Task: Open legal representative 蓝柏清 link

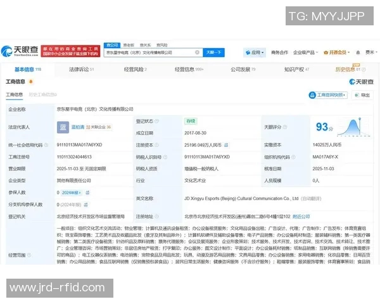Action: pyautogui.click(x=77, y=127)
